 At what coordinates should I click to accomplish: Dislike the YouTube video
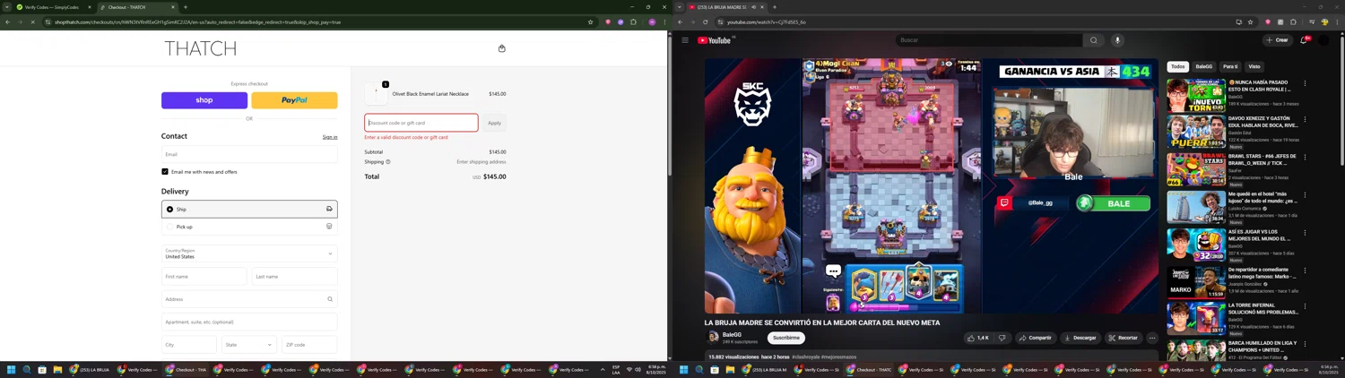tap(1002, 338)
